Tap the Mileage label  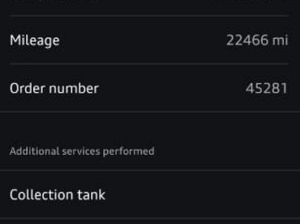tap(34, 40)
